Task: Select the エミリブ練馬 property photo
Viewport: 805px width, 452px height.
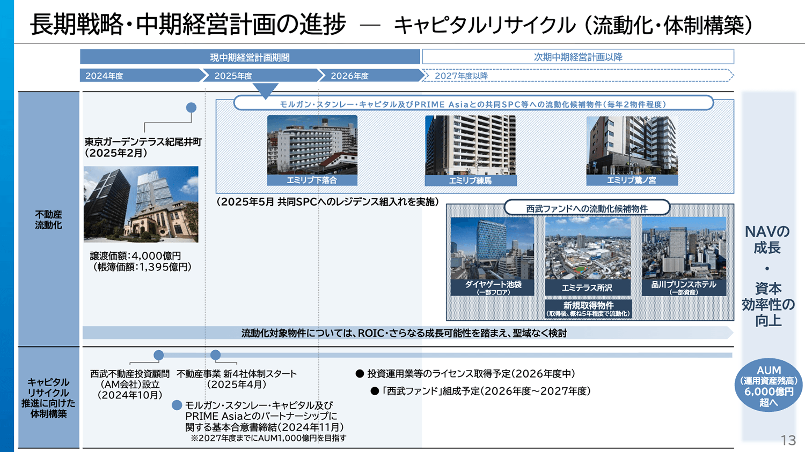Action: tap(471, 145)
